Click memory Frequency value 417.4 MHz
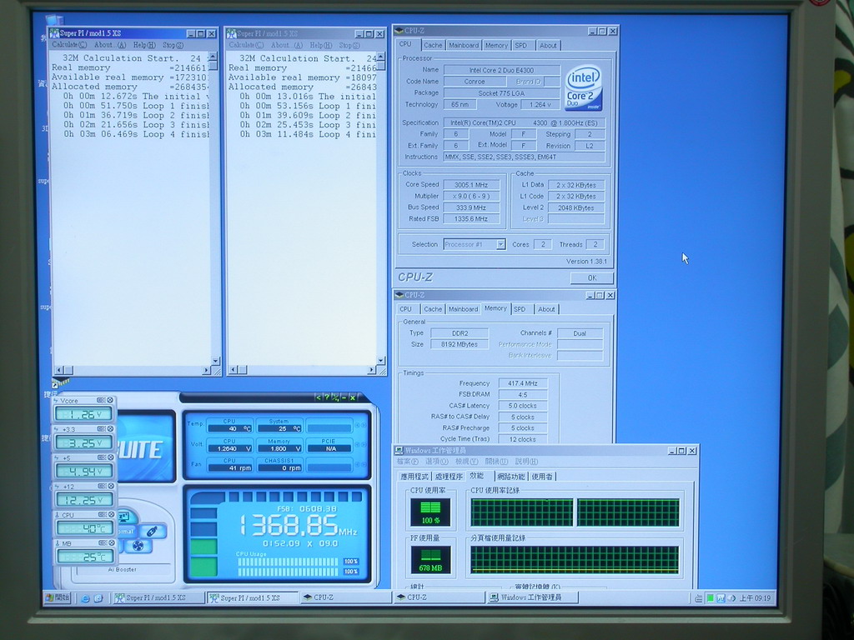Screen dimensions: 854x640 (523, 383)
